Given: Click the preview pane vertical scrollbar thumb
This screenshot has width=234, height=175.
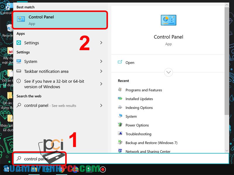Looking at the screenshot, I should click(227, 61).
